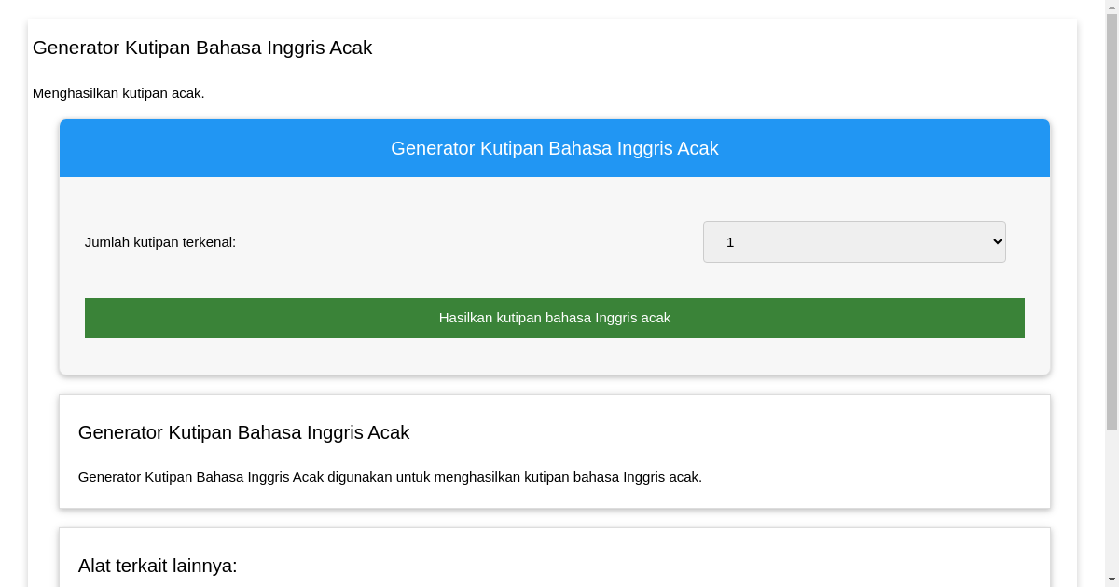Click the page title at the top

[x=202, y=48]
